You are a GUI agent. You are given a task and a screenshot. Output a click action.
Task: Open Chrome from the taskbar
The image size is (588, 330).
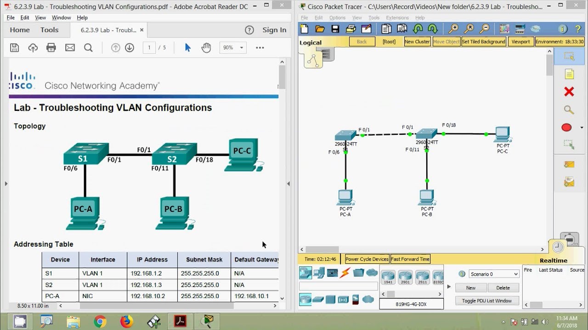click(x=100, y=321)
